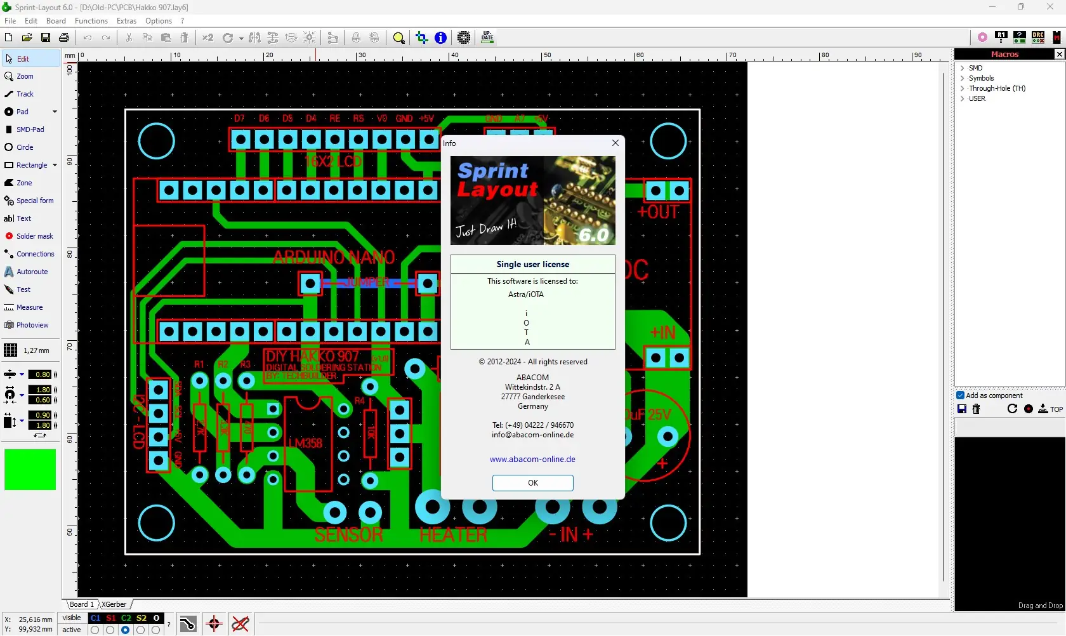Click the crossed-out rubberband icon

pyautogui.click(x=240, y=624)
